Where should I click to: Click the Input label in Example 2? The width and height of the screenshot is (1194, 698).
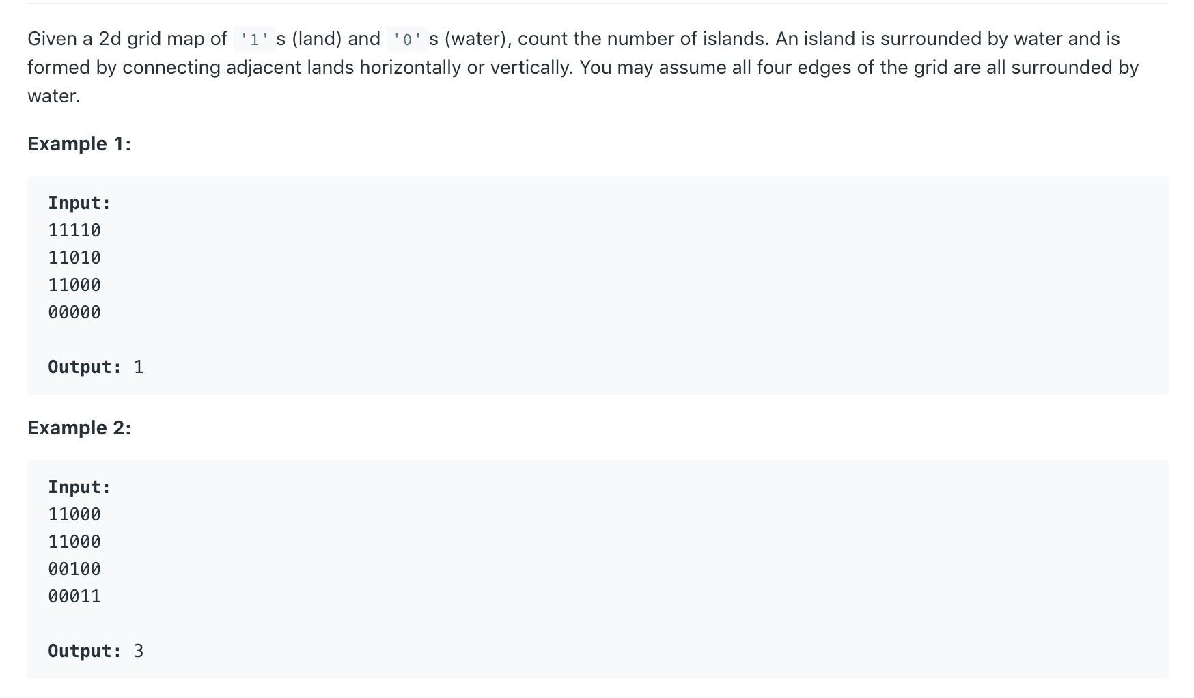(79, 487)
